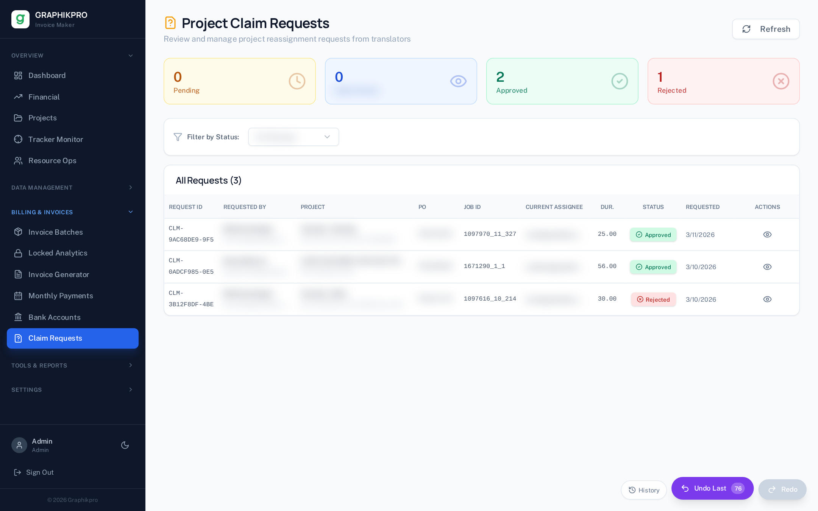Expand the Tools & Reports section

point(73,365)
